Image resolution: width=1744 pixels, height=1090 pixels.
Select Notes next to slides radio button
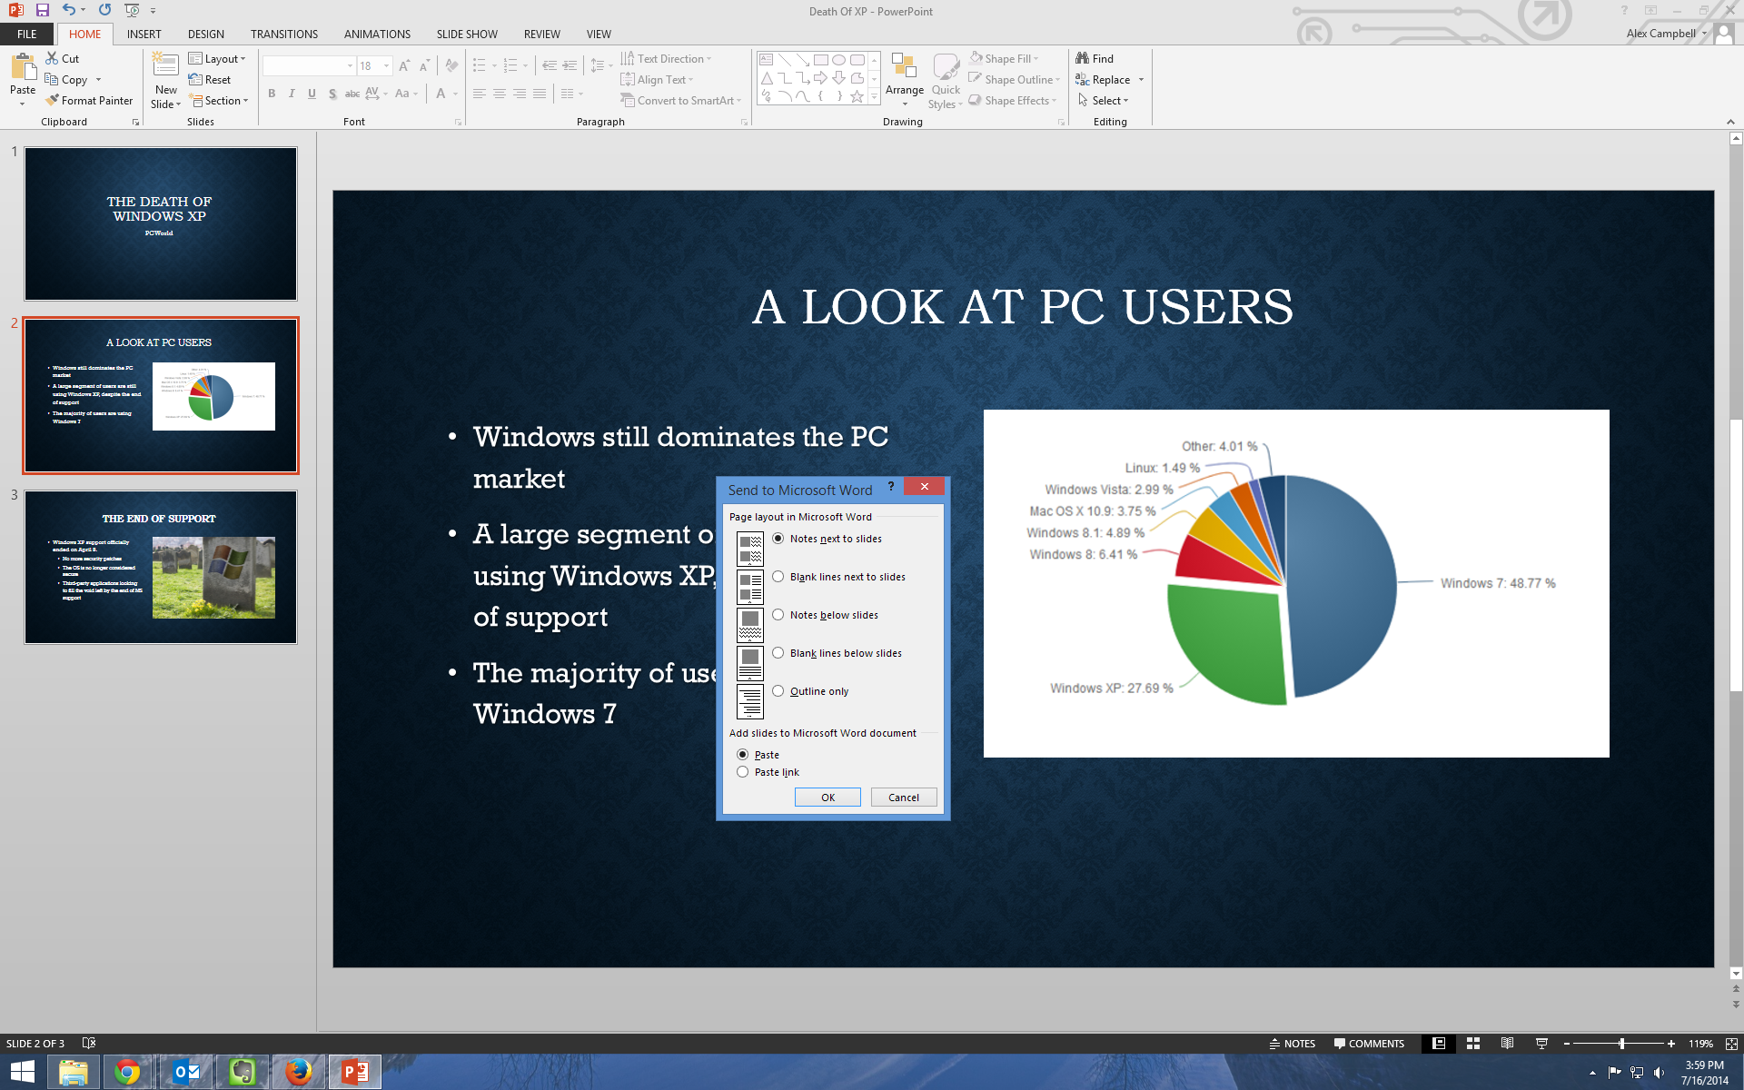click(778, 538)
